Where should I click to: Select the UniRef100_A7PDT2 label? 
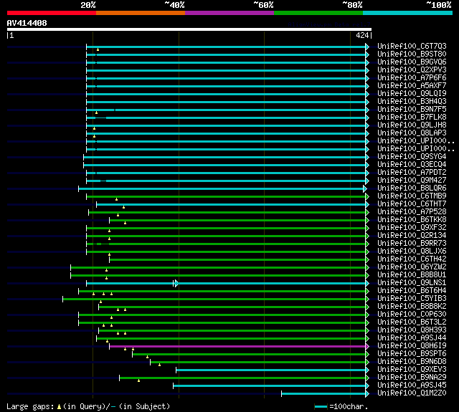click(412, 173)
